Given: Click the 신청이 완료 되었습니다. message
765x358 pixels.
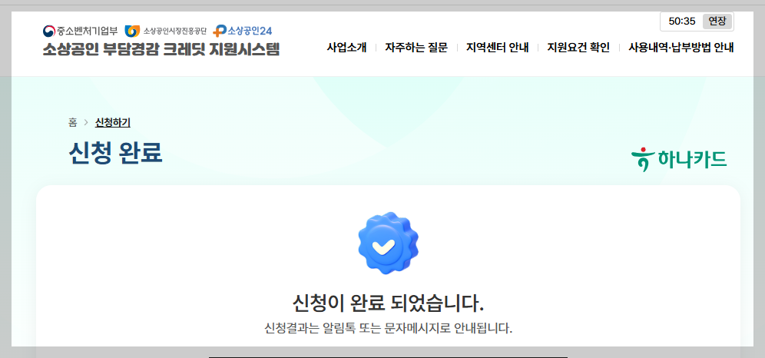Looking at the screenshot, I should [388, 303].
